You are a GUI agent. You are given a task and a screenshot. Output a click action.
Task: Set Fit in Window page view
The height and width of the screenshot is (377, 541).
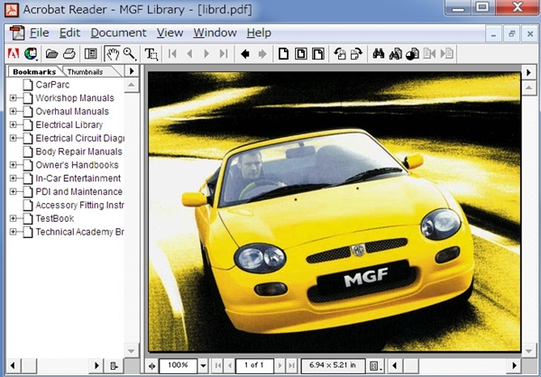click(x=301, y=54)
